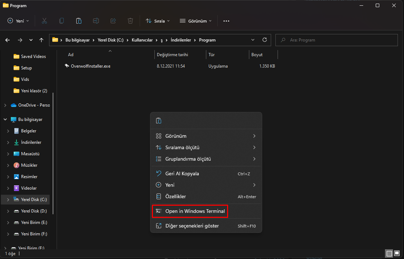Click the OverwolfInstaller.exe file icon
This screenshot has height=259, width=404.
point(67,66)
